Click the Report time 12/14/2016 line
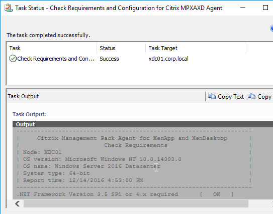The height and width of the screenshot is (214, 273). [x=83, y=180]
